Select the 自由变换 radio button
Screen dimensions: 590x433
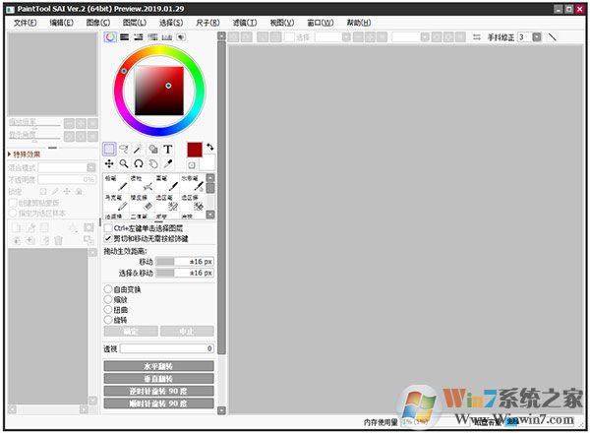(108, 289)
